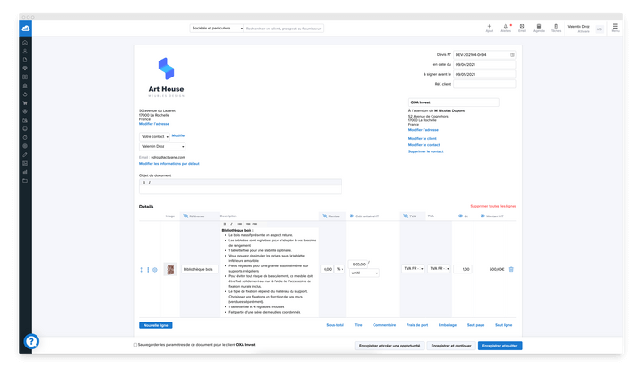
Task: Toggle bold in the description editor toolbar
Action: click(225, 224)
